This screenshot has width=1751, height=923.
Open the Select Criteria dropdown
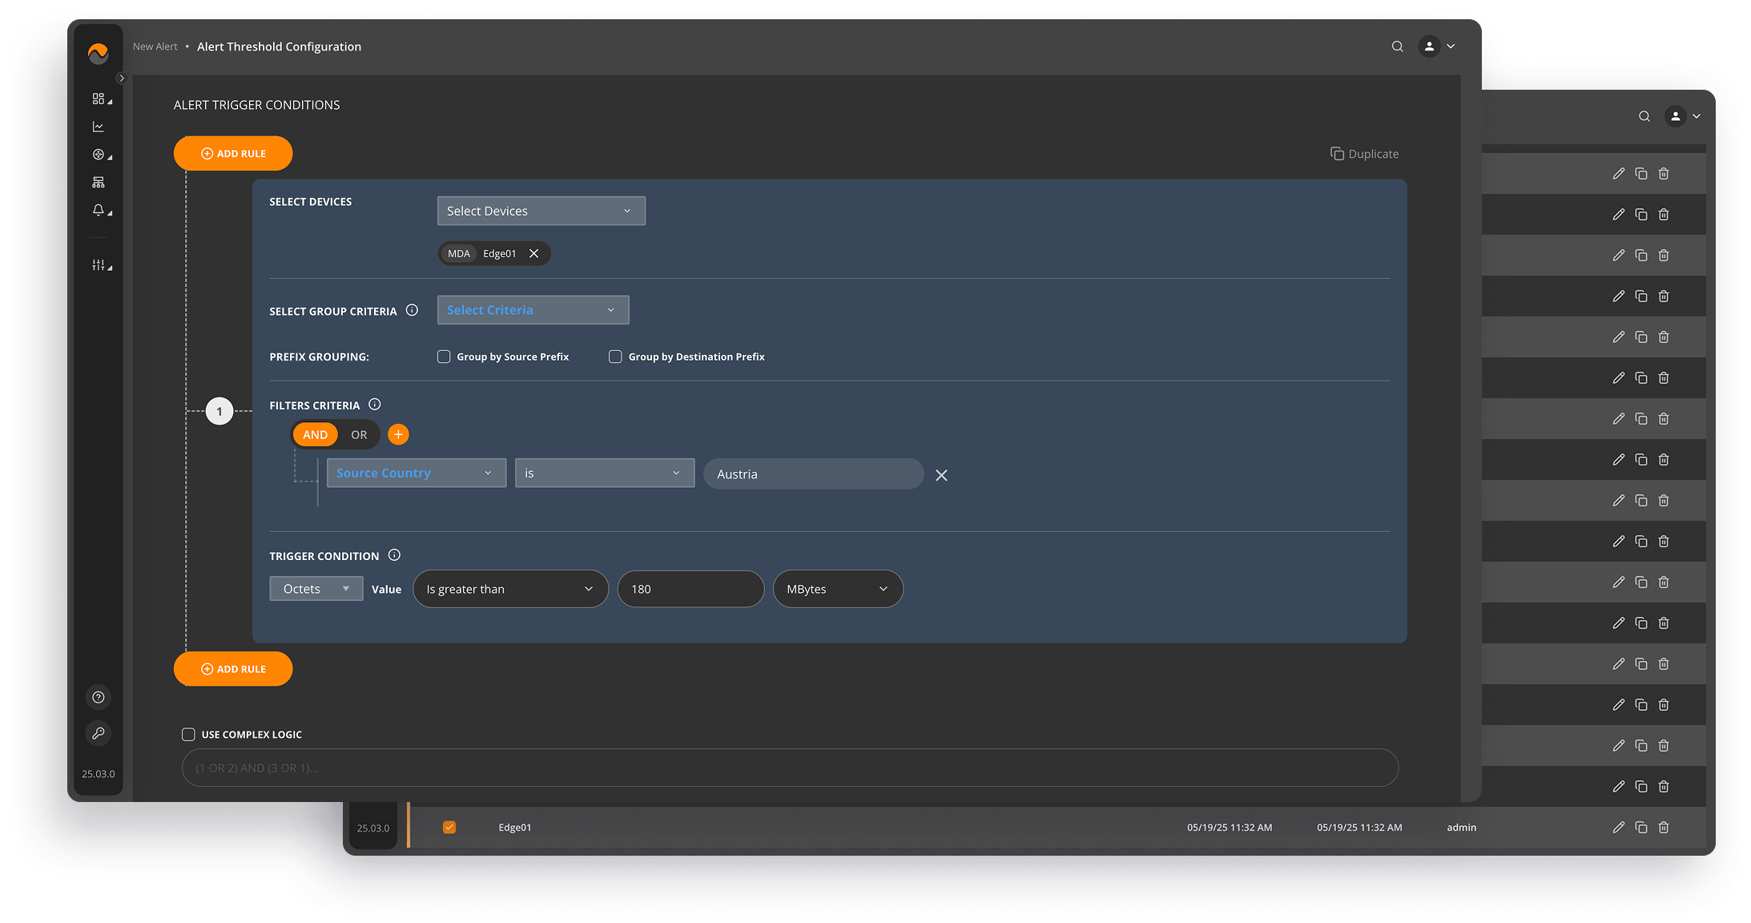533,310
